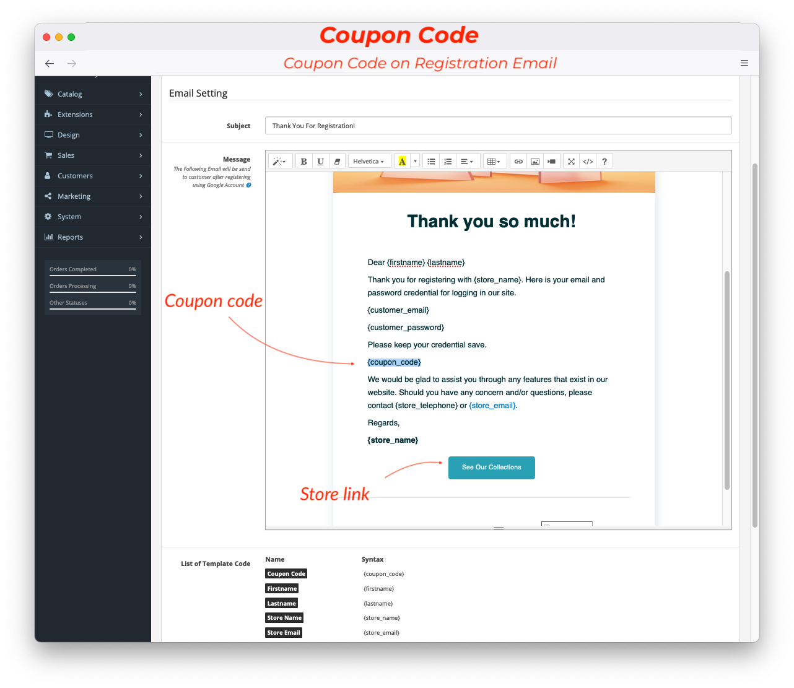The height and width of the screenshot is (688, 794).
Task: Toggle bold formatting in editor
Action: 303,162
